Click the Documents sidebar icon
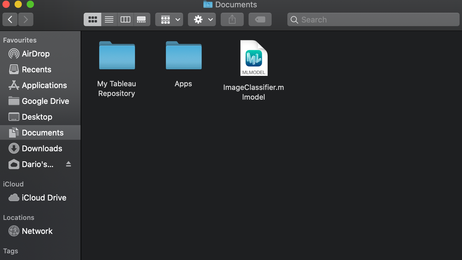This screenshot has height=260, width=462. coord(14,133)
